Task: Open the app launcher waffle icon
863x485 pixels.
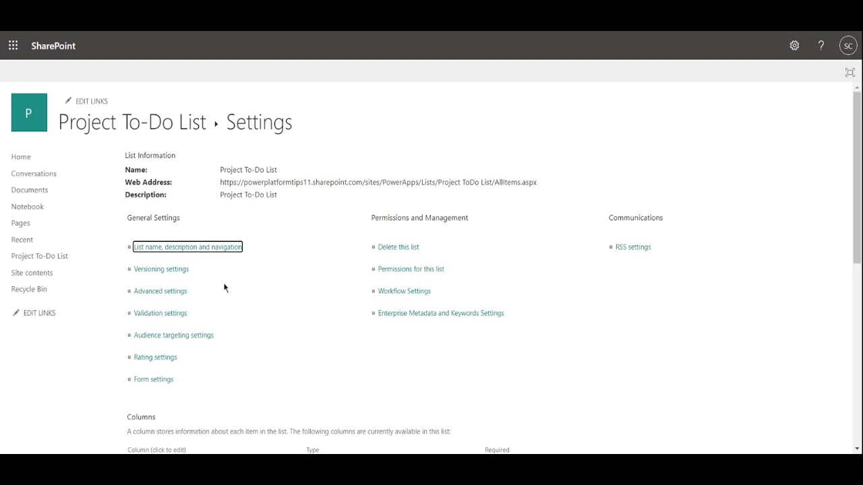Action: (13, 46)
